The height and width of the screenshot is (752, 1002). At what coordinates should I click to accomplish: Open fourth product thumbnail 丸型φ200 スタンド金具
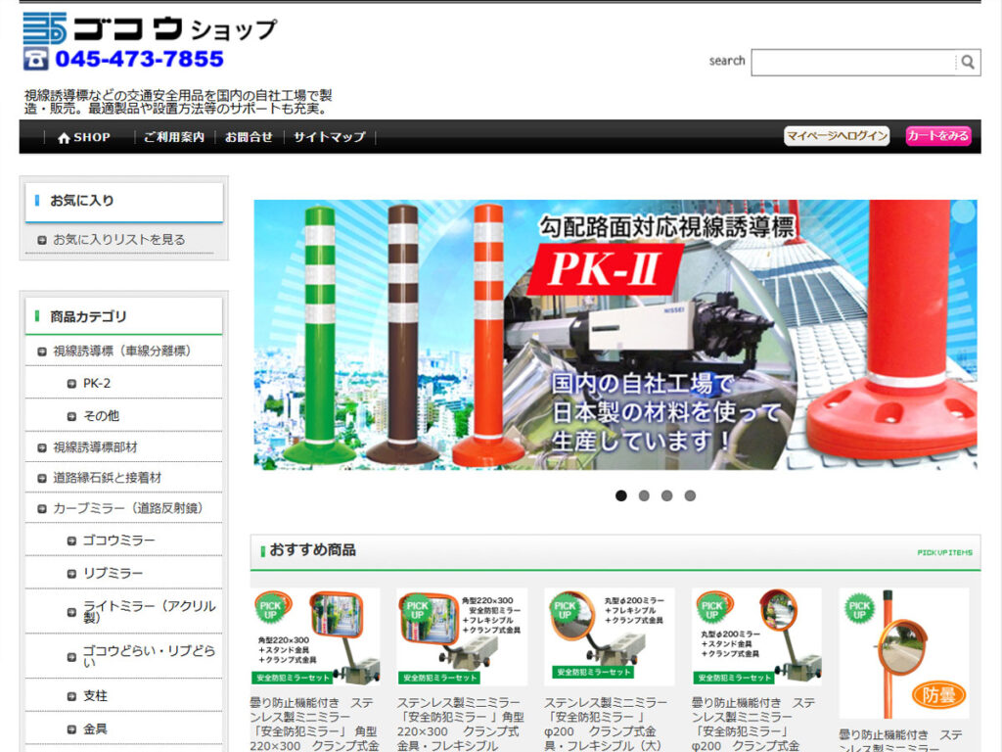point(756,636)
